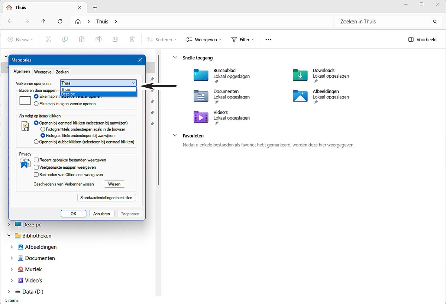The height and width of the screenshot is (304, 446).
Task: Select Afbeeldingen library in tree
Action: point(38,247)
